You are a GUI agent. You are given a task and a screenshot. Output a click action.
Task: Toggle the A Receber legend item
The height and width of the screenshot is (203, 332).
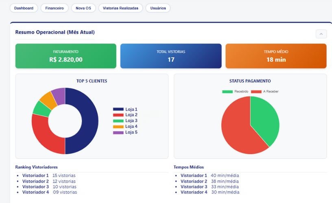coord(265,91)
